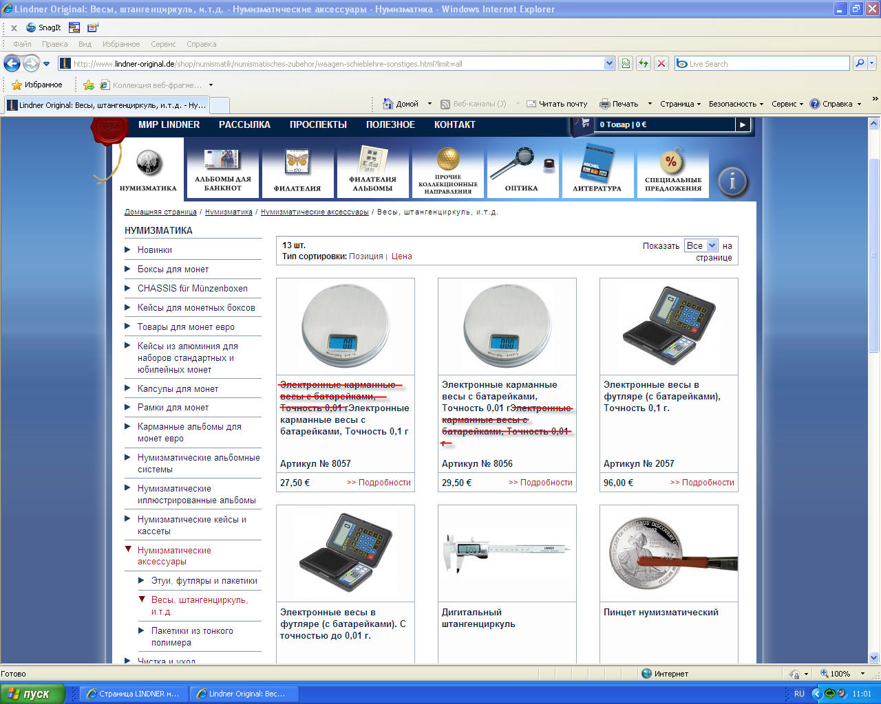The width and height of the screenshot is (881, 704).
Task: Click the Print (Печать) printer icon
Action: [x=606, y=104]
